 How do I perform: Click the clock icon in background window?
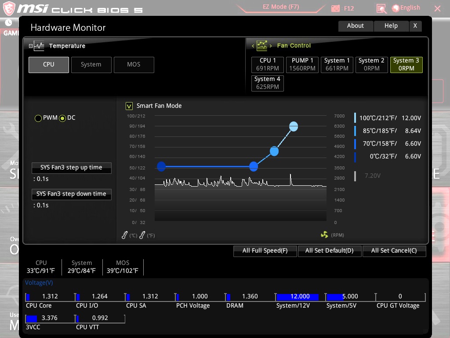click(x=9, y=23)
